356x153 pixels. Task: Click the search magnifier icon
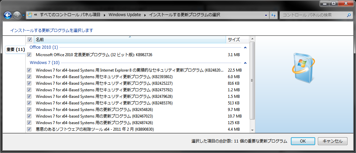[349, 15]
